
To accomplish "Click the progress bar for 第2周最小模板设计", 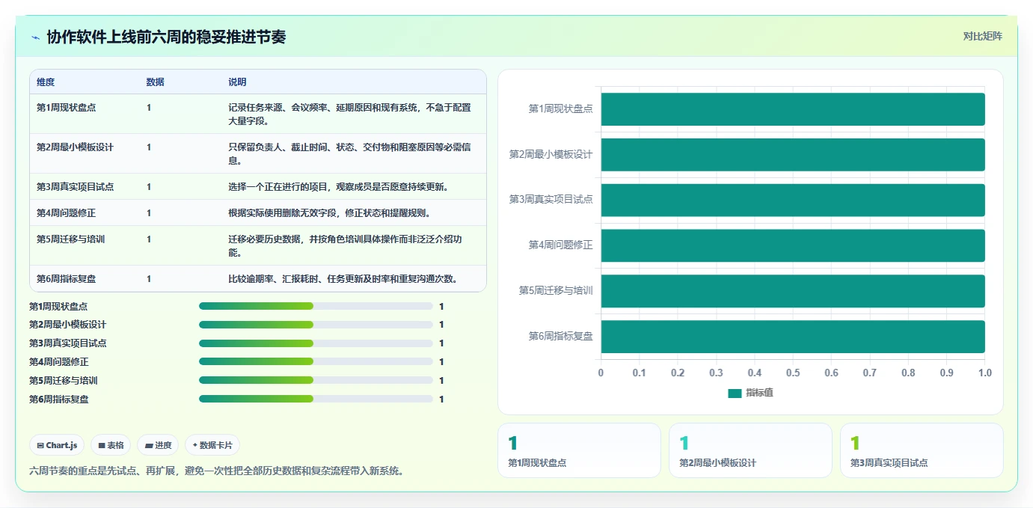I will [x=316, y=325].
